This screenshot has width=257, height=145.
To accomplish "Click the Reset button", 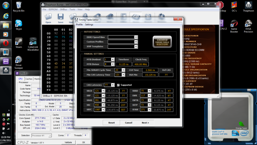I will coord(111,123).
